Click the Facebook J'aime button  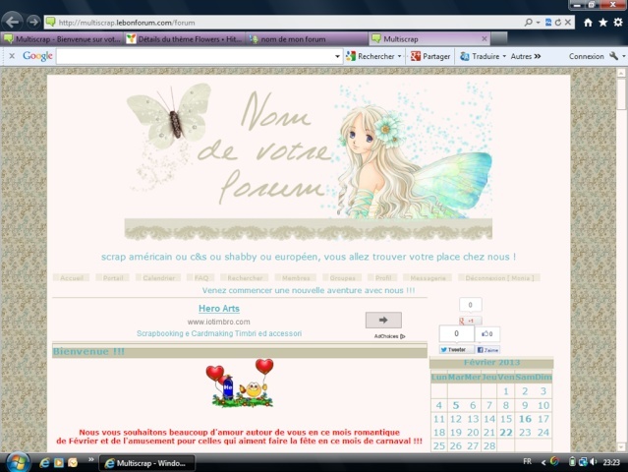(487, 350)
